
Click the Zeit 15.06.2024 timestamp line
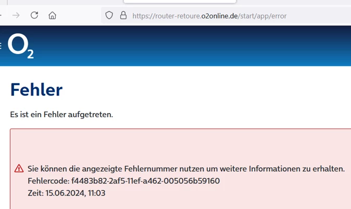[66, 193]
